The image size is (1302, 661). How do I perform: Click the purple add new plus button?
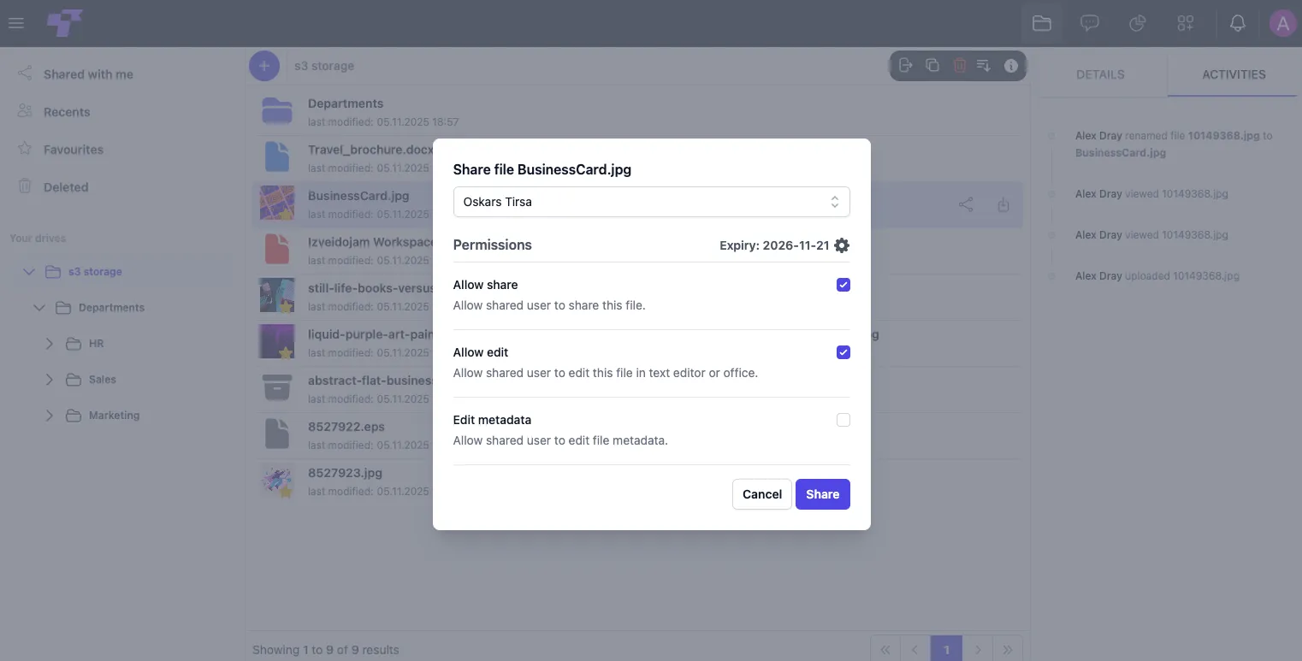[x=264, y=66]
